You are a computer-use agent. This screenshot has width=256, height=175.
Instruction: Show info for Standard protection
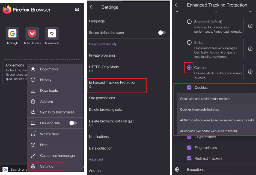[250, 26]
